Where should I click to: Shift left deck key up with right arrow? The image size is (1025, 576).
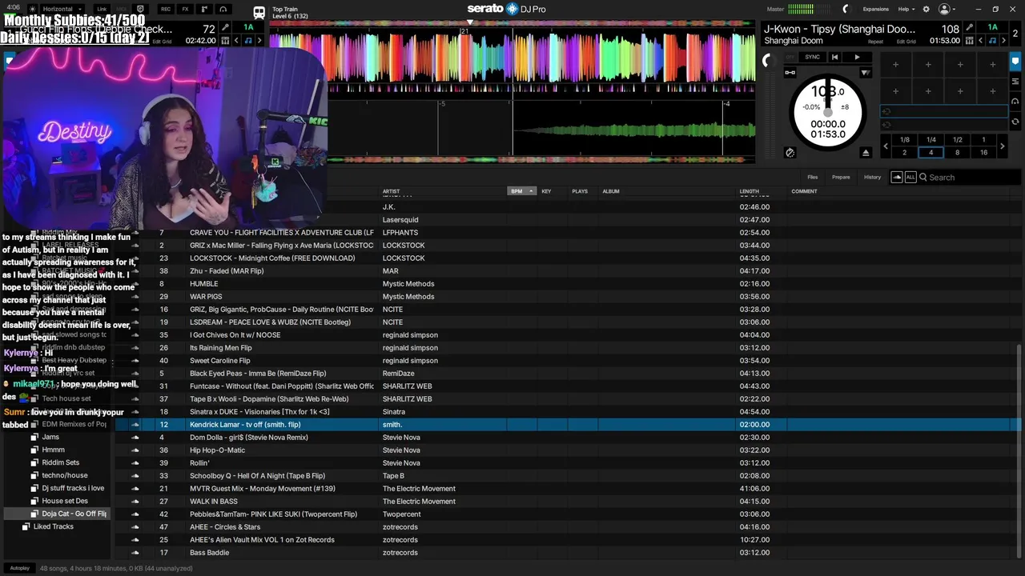point(259,40)
